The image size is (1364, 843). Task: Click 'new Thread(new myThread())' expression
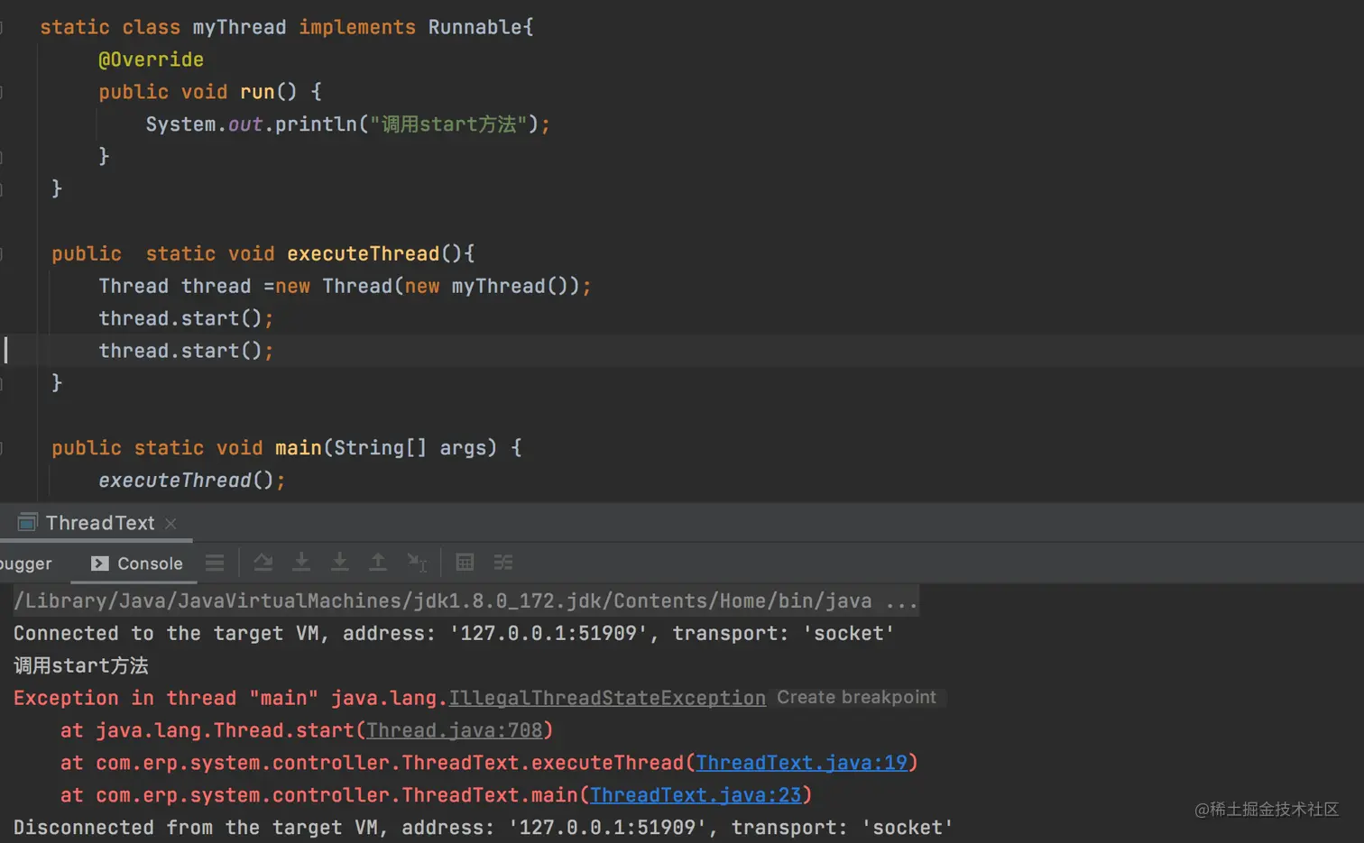coord(427,286)
